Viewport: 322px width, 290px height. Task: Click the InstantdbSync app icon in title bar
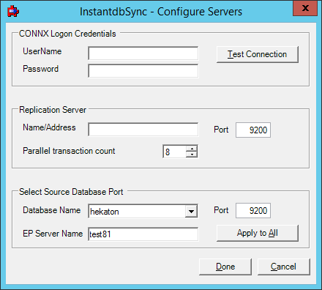point(13,12)
